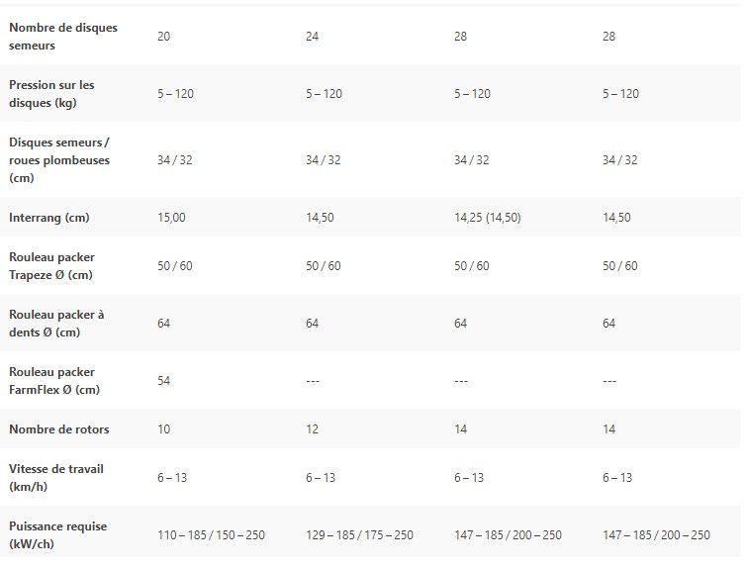This screenshot has width=747, height=570.
Task: Click the rotor count value 10
Action: pyautogui.click(x=163, y=429)
